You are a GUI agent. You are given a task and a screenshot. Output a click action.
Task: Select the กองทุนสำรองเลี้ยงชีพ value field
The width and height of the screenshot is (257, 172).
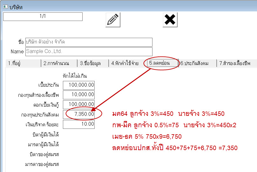(x=79, y=95)
